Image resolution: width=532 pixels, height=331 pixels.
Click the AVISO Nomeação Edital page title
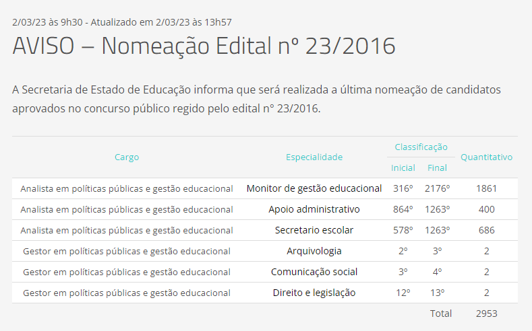(204, 46)
